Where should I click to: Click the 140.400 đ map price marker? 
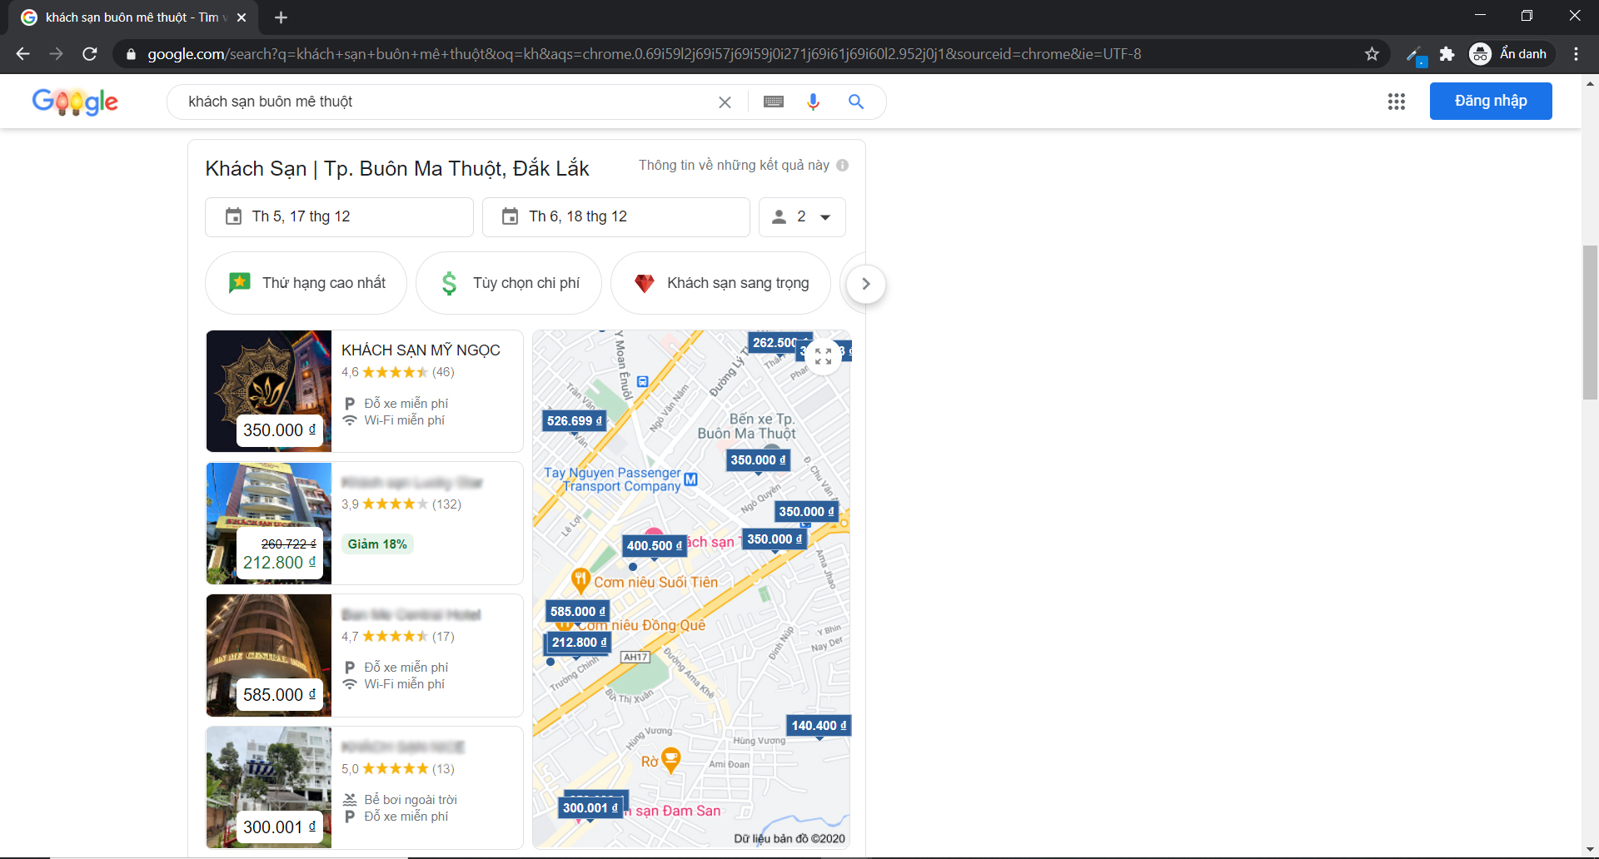[x=819, y=726]
